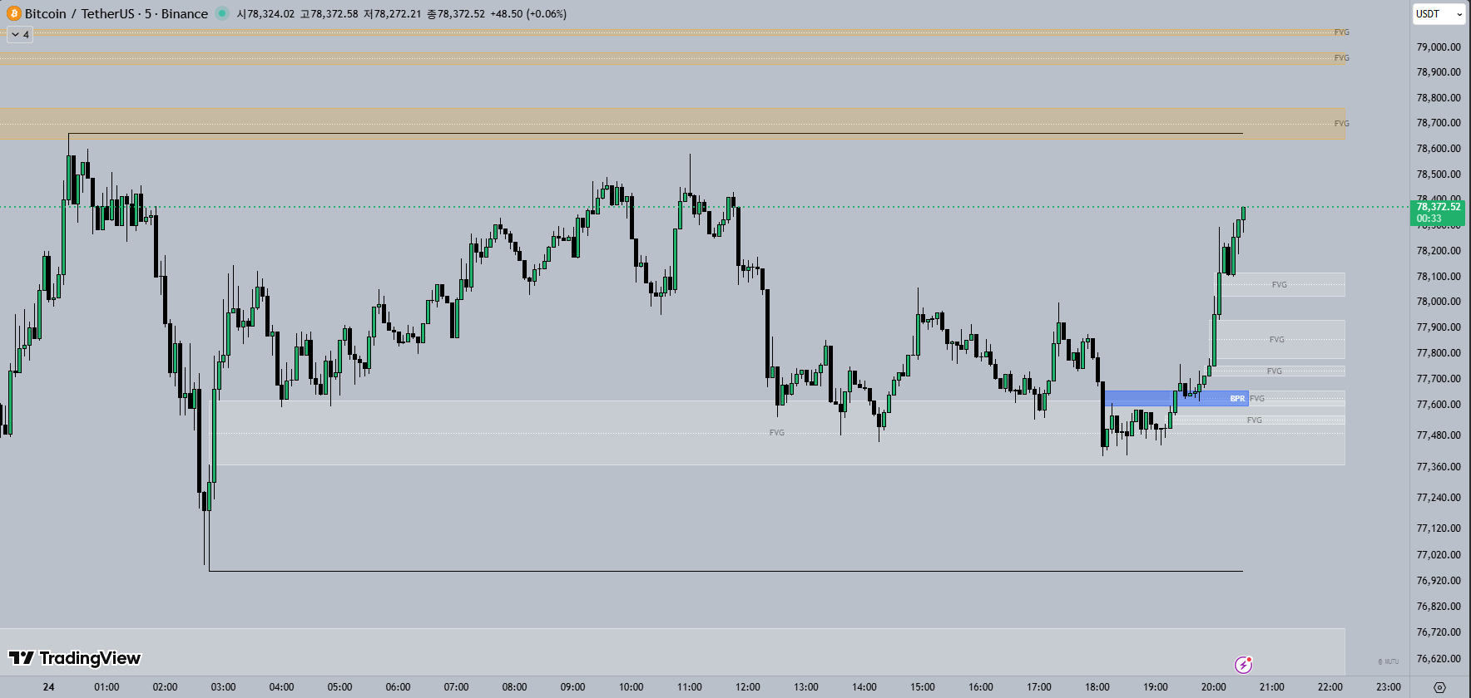Click the 24 date label on time axis
Screen dimensions: 1471x698
pos(49,687)
